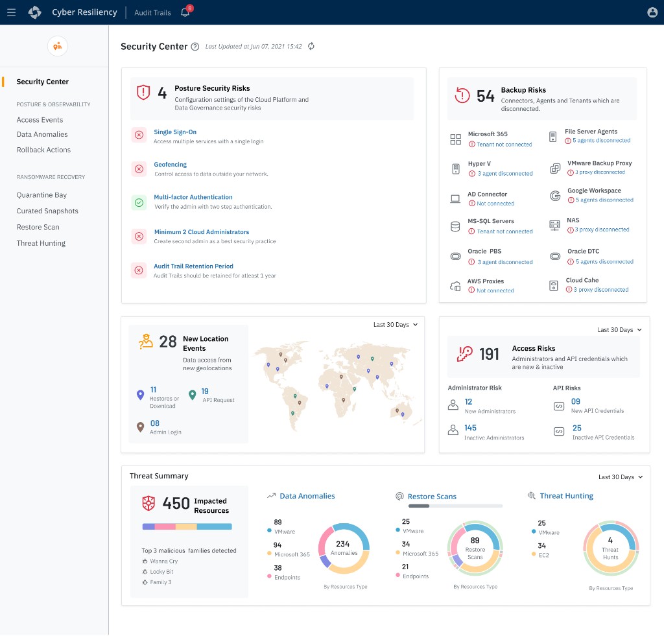
Task: Click the world map of location events
Action: pos(337,385)
